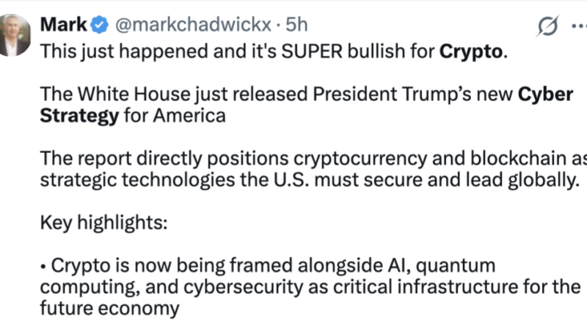Click the Grok explain-post icon
Viewport: 587px width, 326px height.
click(x=546, y=26)
